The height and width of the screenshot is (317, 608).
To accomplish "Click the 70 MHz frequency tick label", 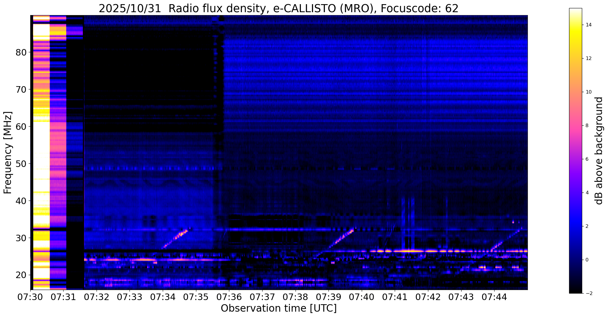I will pos(21,89).
